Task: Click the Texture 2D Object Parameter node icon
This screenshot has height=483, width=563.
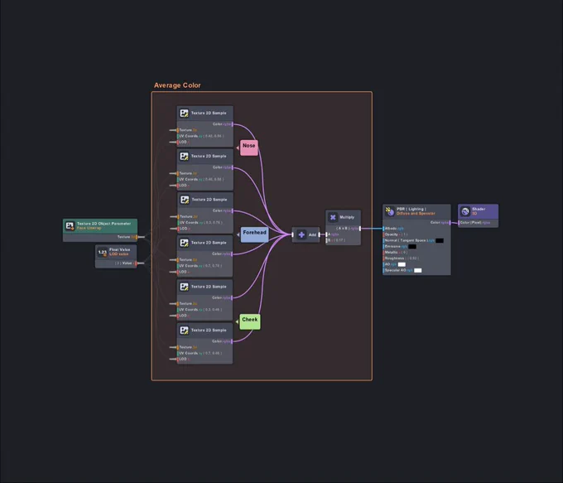Action: tap(70, 225)
